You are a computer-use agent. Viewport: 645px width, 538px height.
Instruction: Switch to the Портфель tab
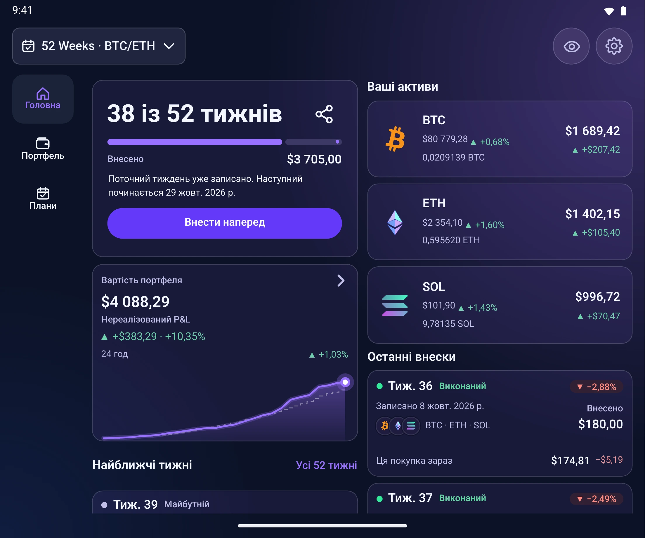(x=43, y=149)
